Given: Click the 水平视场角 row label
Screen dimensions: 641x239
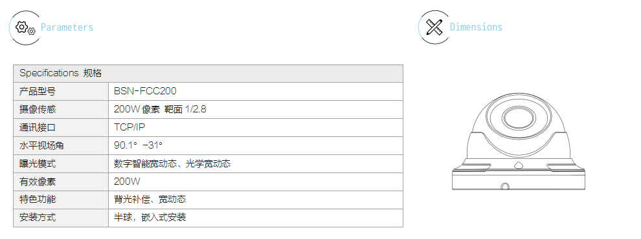Looking at the screenshot, I should [61, 145].
